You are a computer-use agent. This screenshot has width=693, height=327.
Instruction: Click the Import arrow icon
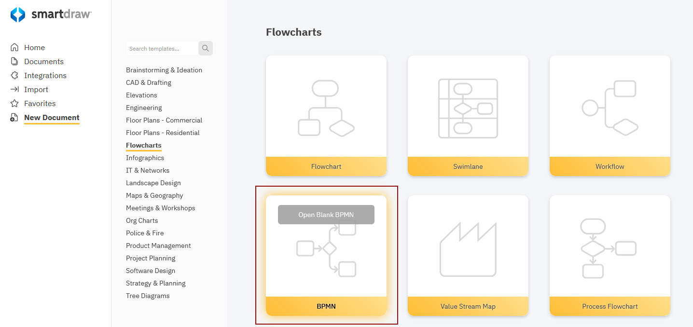click(x=14, y=90)
